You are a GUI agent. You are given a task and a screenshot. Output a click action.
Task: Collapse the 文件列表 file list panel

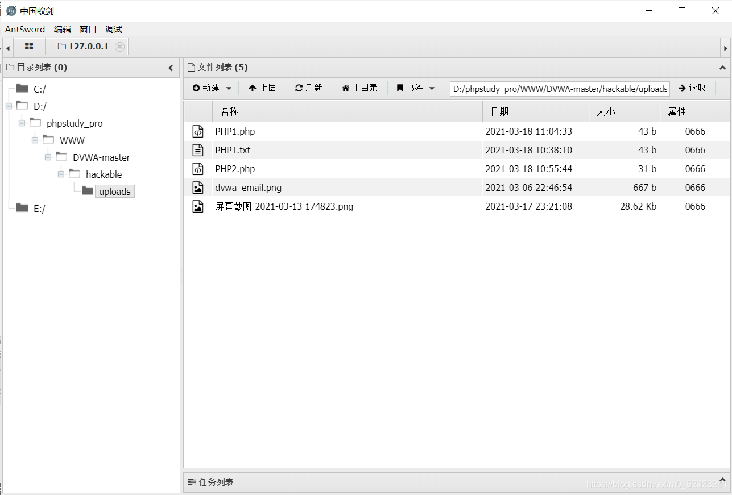pyautogui.click(x=723, y=68)
